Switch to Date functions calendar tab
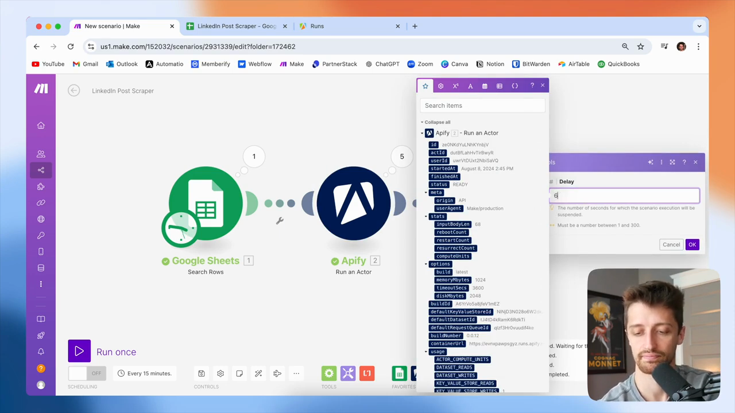This screenshot has height=413, width=735. click(485, 86)
